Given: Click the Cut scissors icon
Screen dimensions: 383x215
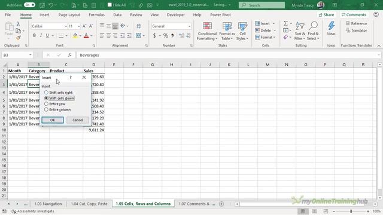Looking at the screenshot, I should click(x=18, y=24).
